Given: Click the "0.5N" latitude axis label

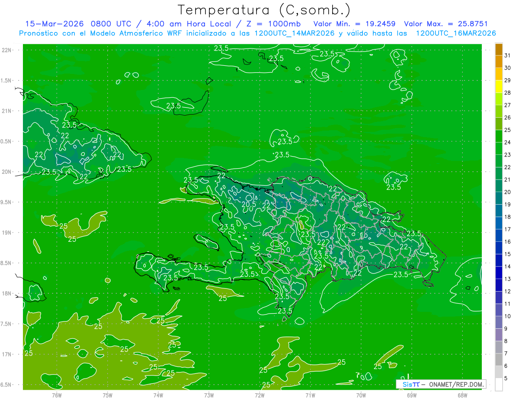Looking at the screenshot, I should 7,141.
